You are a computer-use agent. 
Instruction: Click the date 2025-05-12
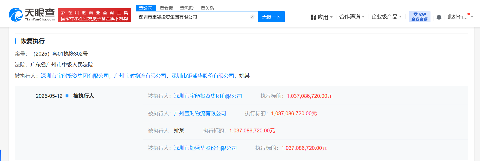pyautogui.click(x=49, y=96)
